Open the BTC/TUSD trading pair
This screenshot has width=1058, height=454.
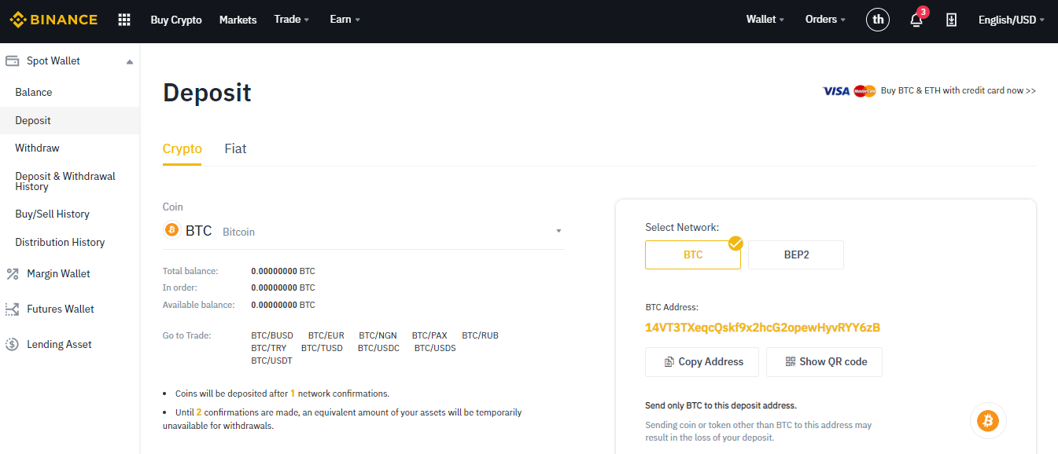[x=323, y=348]
